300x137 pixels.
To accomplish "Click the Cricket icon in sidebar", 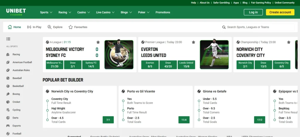I will coord(8,102).
